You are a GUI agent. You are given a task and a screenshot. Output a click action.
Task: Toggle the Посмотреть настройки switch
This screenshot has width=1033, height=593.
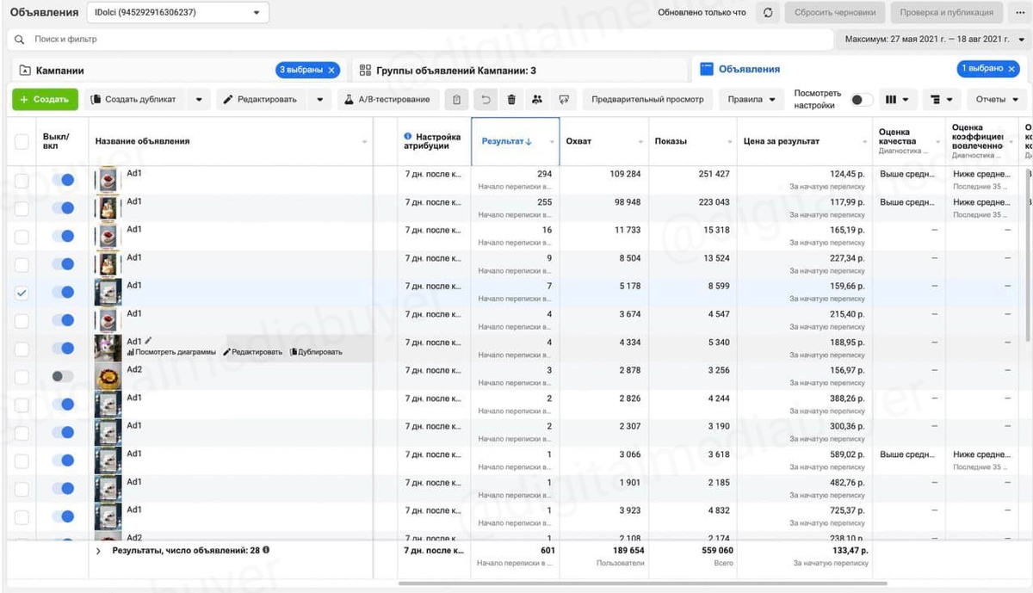862,100
